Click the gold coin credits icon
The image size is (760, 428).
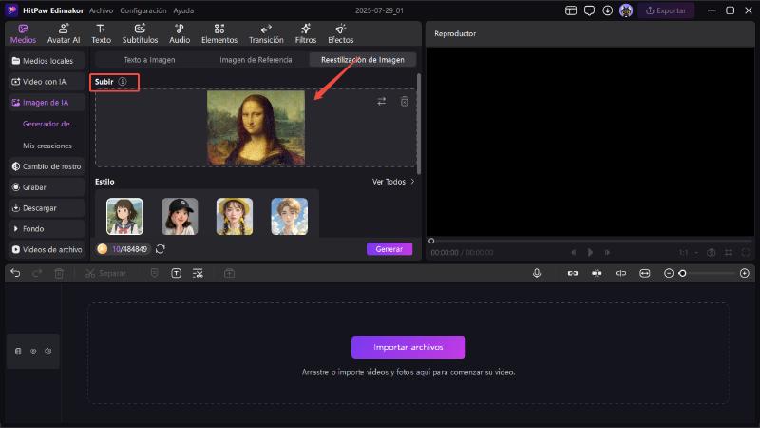click(x=103, y=249)
